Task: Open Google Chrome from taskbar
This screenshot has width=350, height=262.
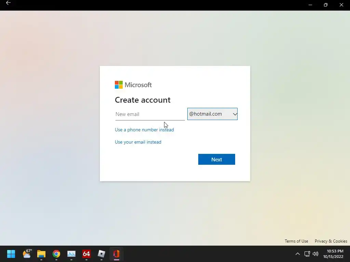Action: [56, 254]
